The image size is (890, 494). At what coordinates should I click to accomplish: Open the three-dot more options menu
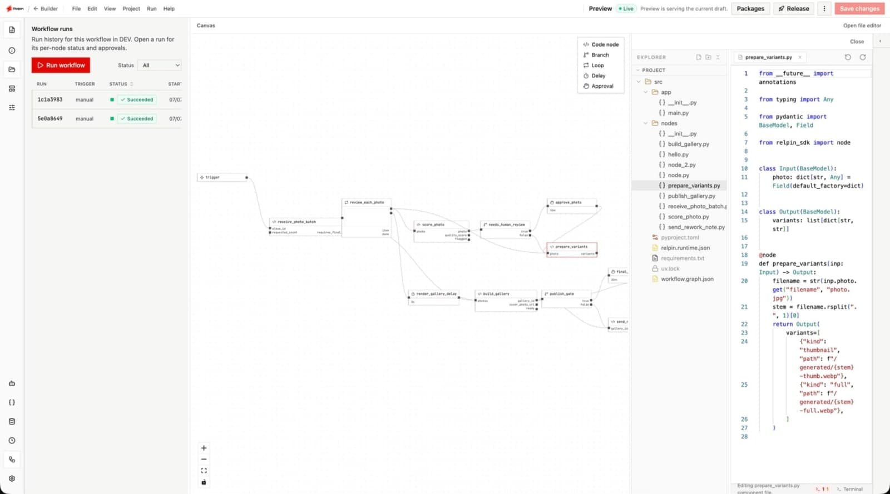[x=824, y=9]
